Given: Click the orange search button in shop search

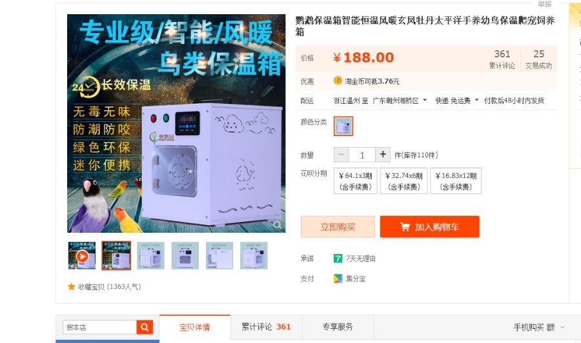Looking at the screenshot, I should (x=145, y=327).
